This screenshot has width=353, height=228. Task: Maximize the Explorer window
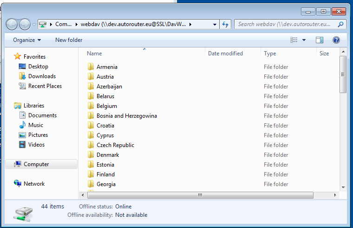[x=324, y=11]
